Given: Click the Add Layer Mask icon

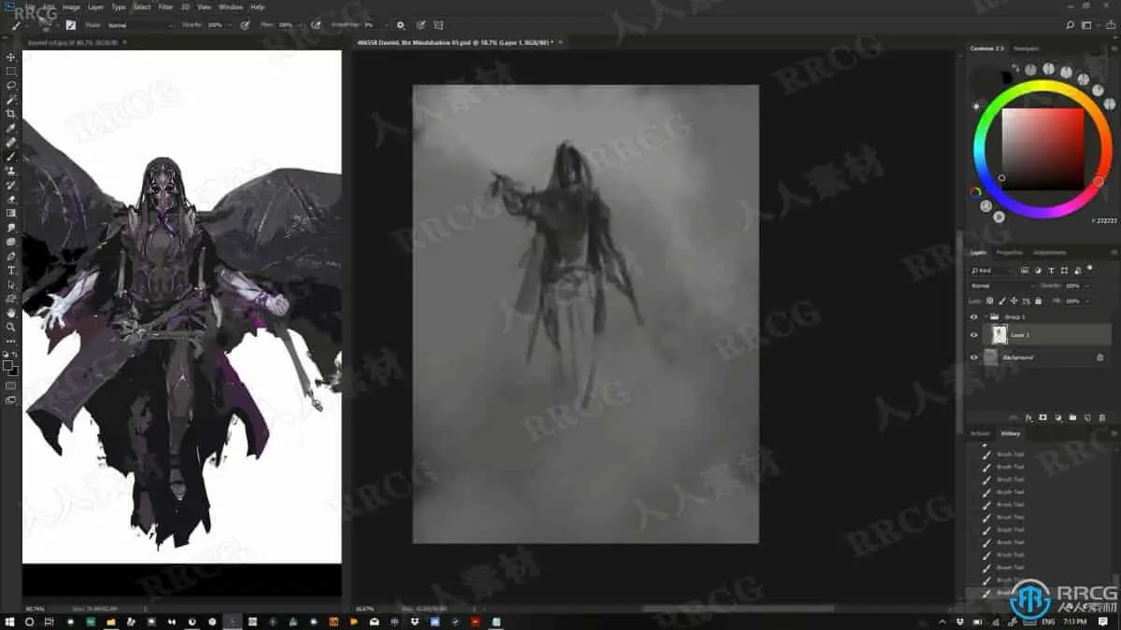Looking at the screenshot, I should 1043,417.
